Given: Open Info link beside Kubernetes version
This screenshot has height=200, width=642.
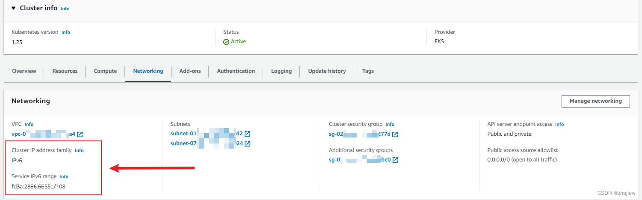Looking at the screenshot, I should [66, 32].
